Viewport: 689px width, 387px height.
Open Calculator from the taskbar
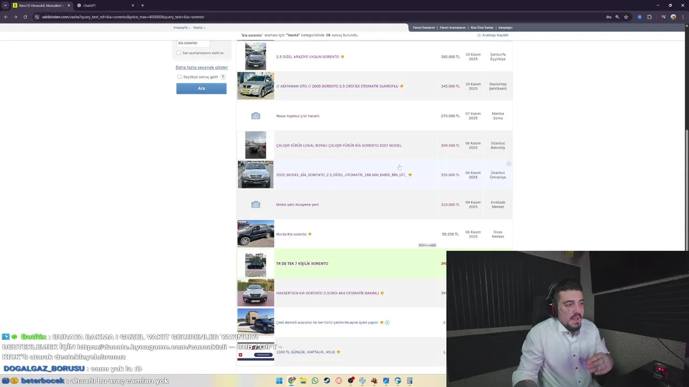coord(410,381)
